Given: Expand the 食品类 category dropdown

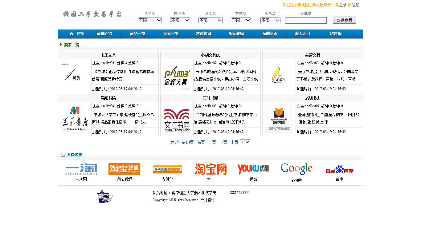Looking at the screenshot, I should [x=149, y=20].
